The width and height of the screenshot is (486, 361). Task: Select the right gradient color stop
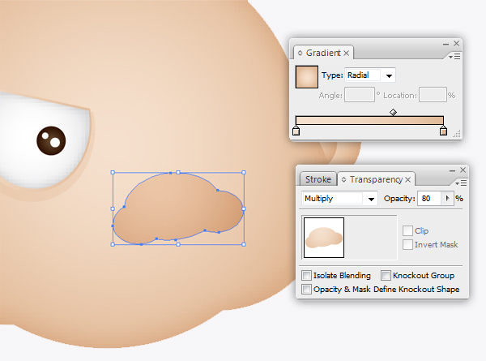(x=443, y=131)
